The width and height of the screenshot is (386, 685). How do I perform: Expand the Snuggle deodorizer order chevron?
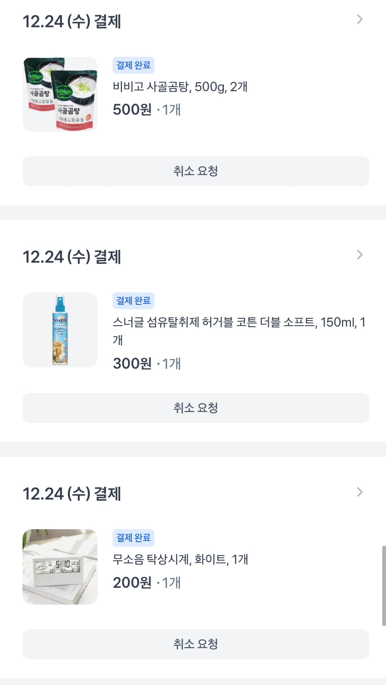(x=360, y=255)
